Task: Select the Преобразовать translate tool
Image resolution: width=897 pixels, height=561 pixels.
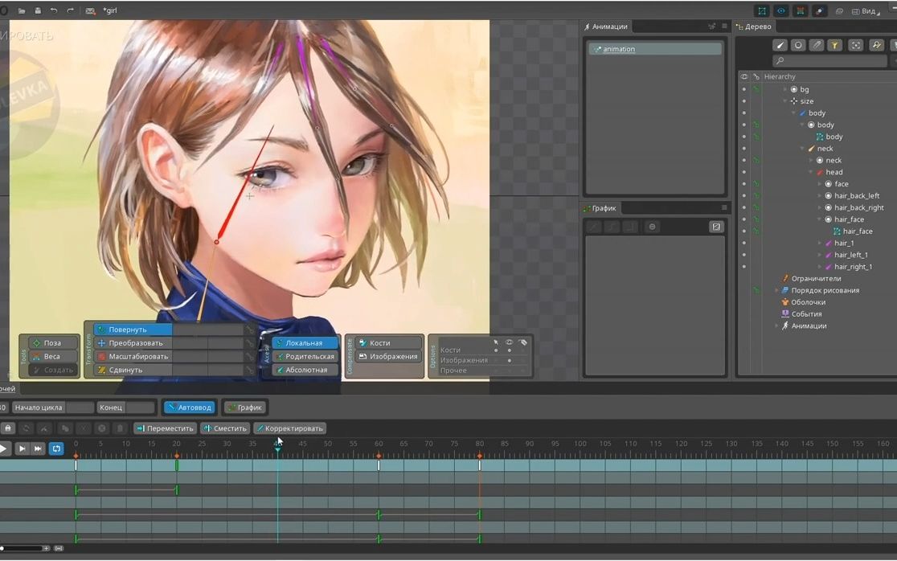Action: [133, 343]
